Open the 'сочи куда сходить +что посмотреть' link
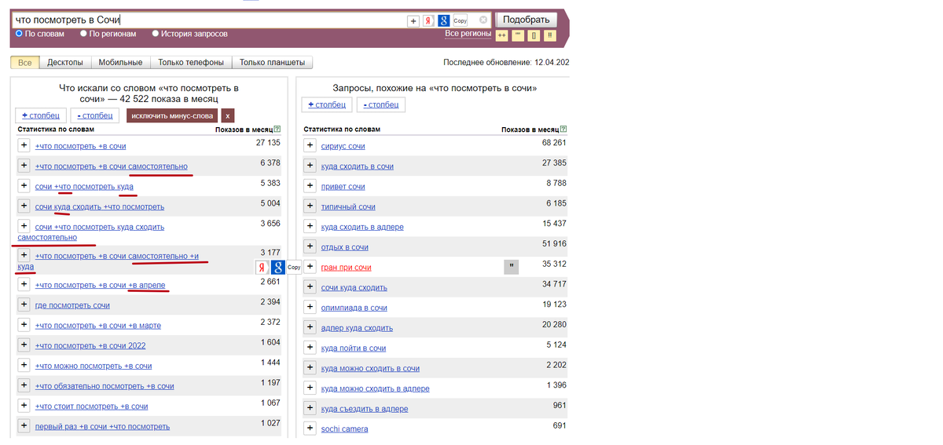 coord(100,206)
